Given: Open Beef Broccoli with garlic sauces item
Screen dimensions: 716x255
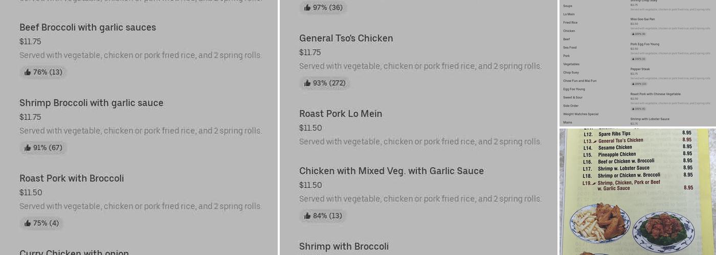Looking at the screenshot, I should click(87, 28).
